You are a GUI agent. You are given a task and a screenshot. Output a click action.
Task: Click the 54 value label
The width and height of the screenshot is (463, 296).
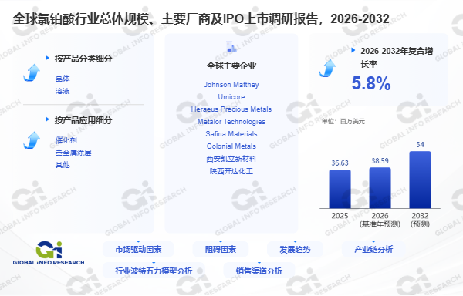tap(421, 145)
